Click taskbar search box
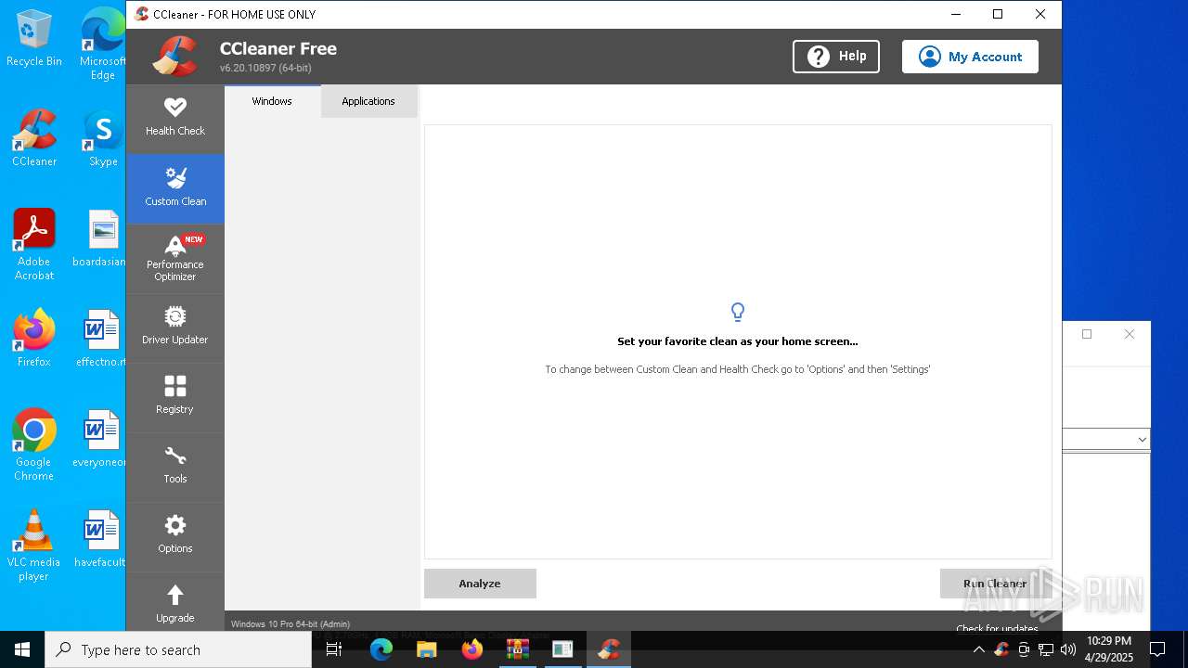 coord(178,649)
